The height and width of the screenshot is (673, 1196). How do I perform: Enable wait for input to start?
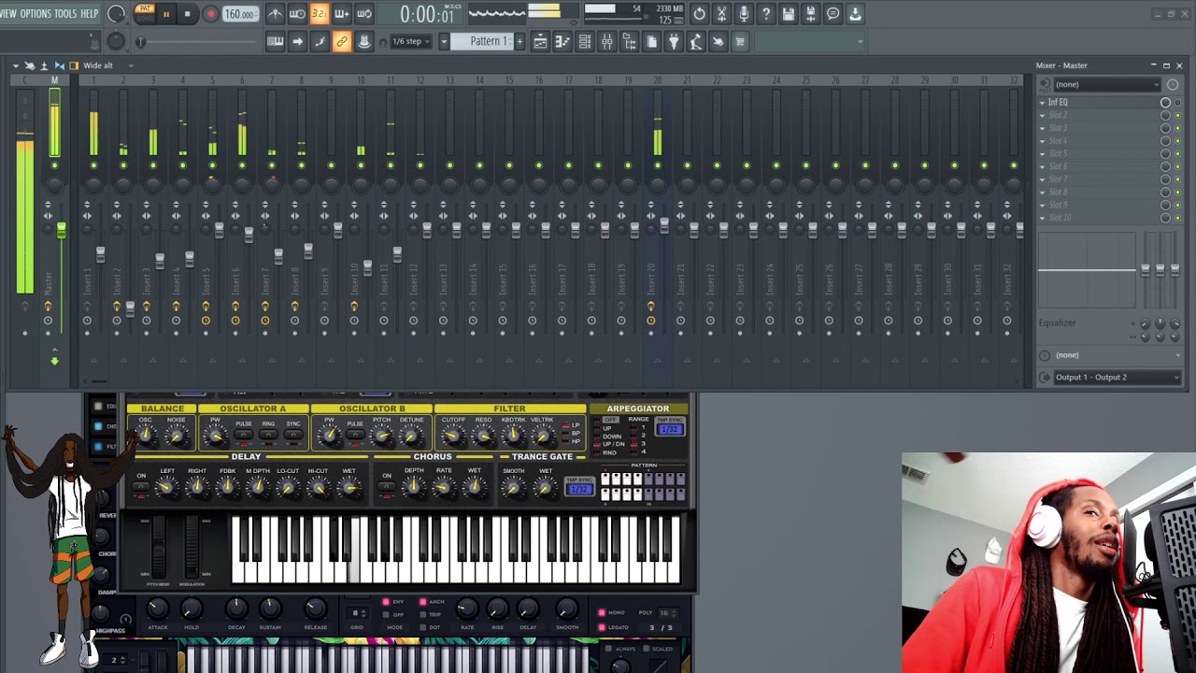point(297,14)
